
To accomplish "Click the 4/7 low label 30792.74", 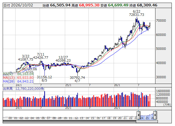I will coord(77,77).
